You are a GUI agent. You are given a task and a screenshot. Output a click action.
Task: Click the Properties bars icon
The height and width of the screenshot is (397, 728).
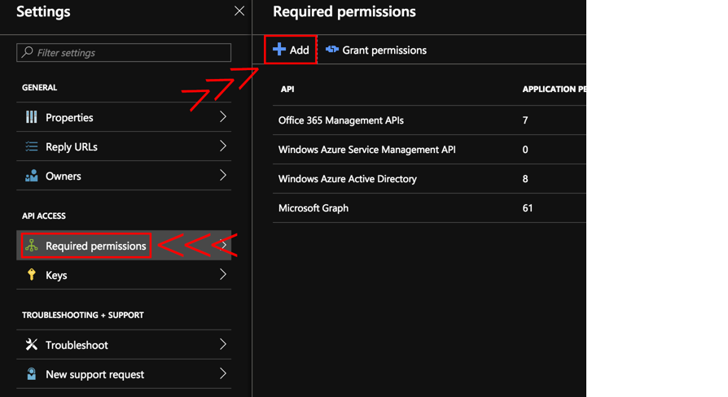32,117
